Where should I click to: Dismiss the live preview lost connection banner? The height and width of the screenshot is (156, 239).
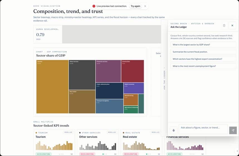[145, 6]
